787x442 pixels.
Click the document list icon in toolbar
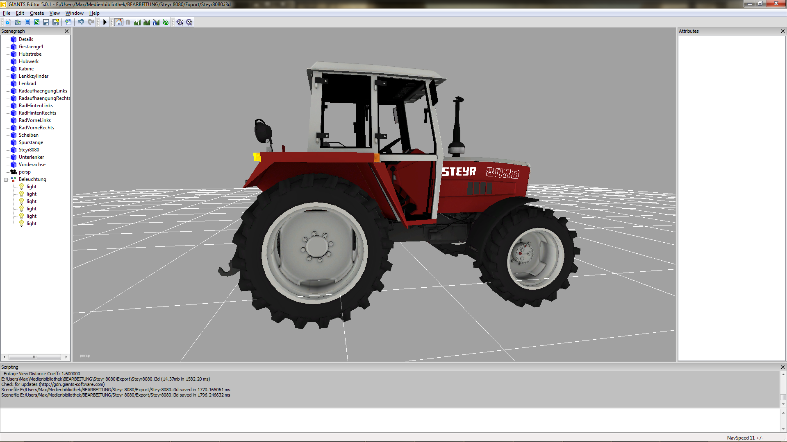[27, 22]
